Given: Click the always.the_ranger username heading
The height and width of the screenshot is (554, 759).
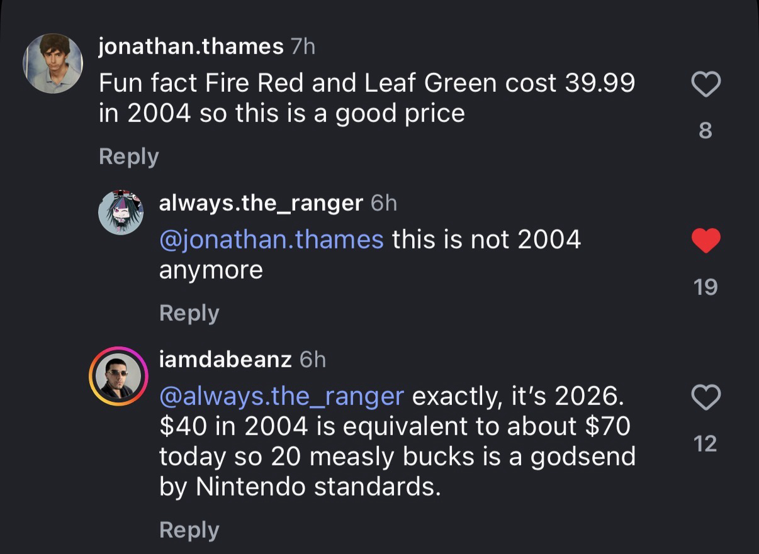Looking at the screenshot, I should coord(261,202).
